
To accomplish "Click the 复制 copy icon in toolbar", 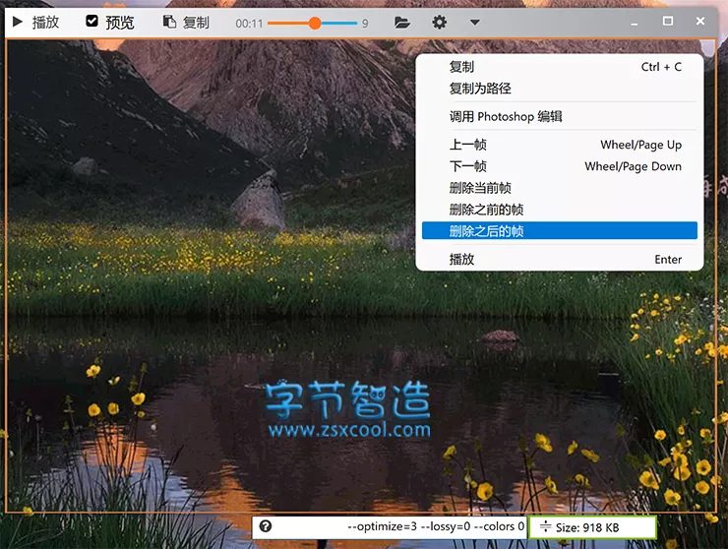I will 169,22.
